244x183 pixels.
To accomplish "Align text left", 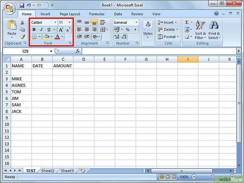I will [79, 29].
